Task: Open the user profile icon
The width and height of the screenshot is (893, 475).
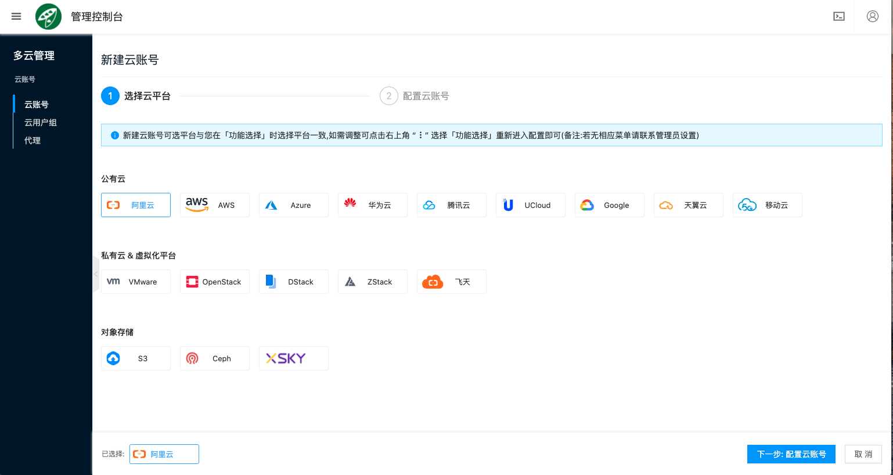Action: point(872,16)
